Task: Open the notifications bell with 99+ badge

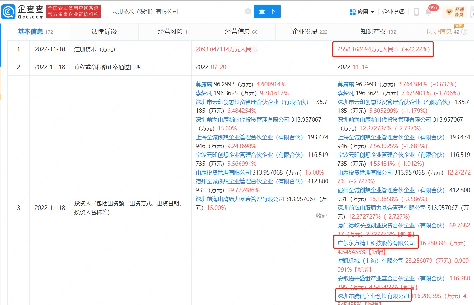Action: coord(429,12)
